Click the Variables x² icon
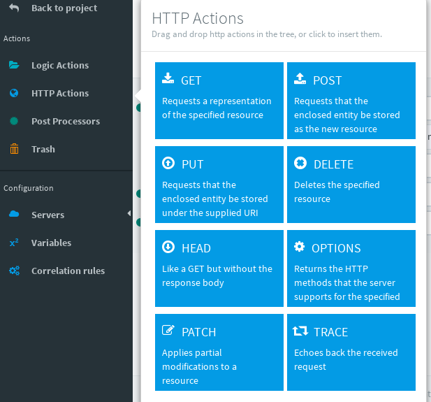 (x=14, y=243)
